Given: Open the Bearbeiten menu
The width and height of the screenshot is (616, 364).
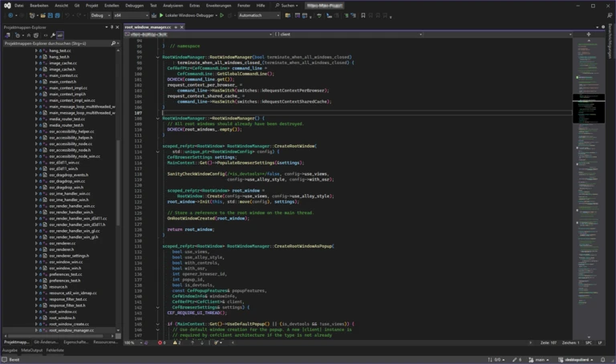Looking at the screenshot, I should tap(38, 6).
